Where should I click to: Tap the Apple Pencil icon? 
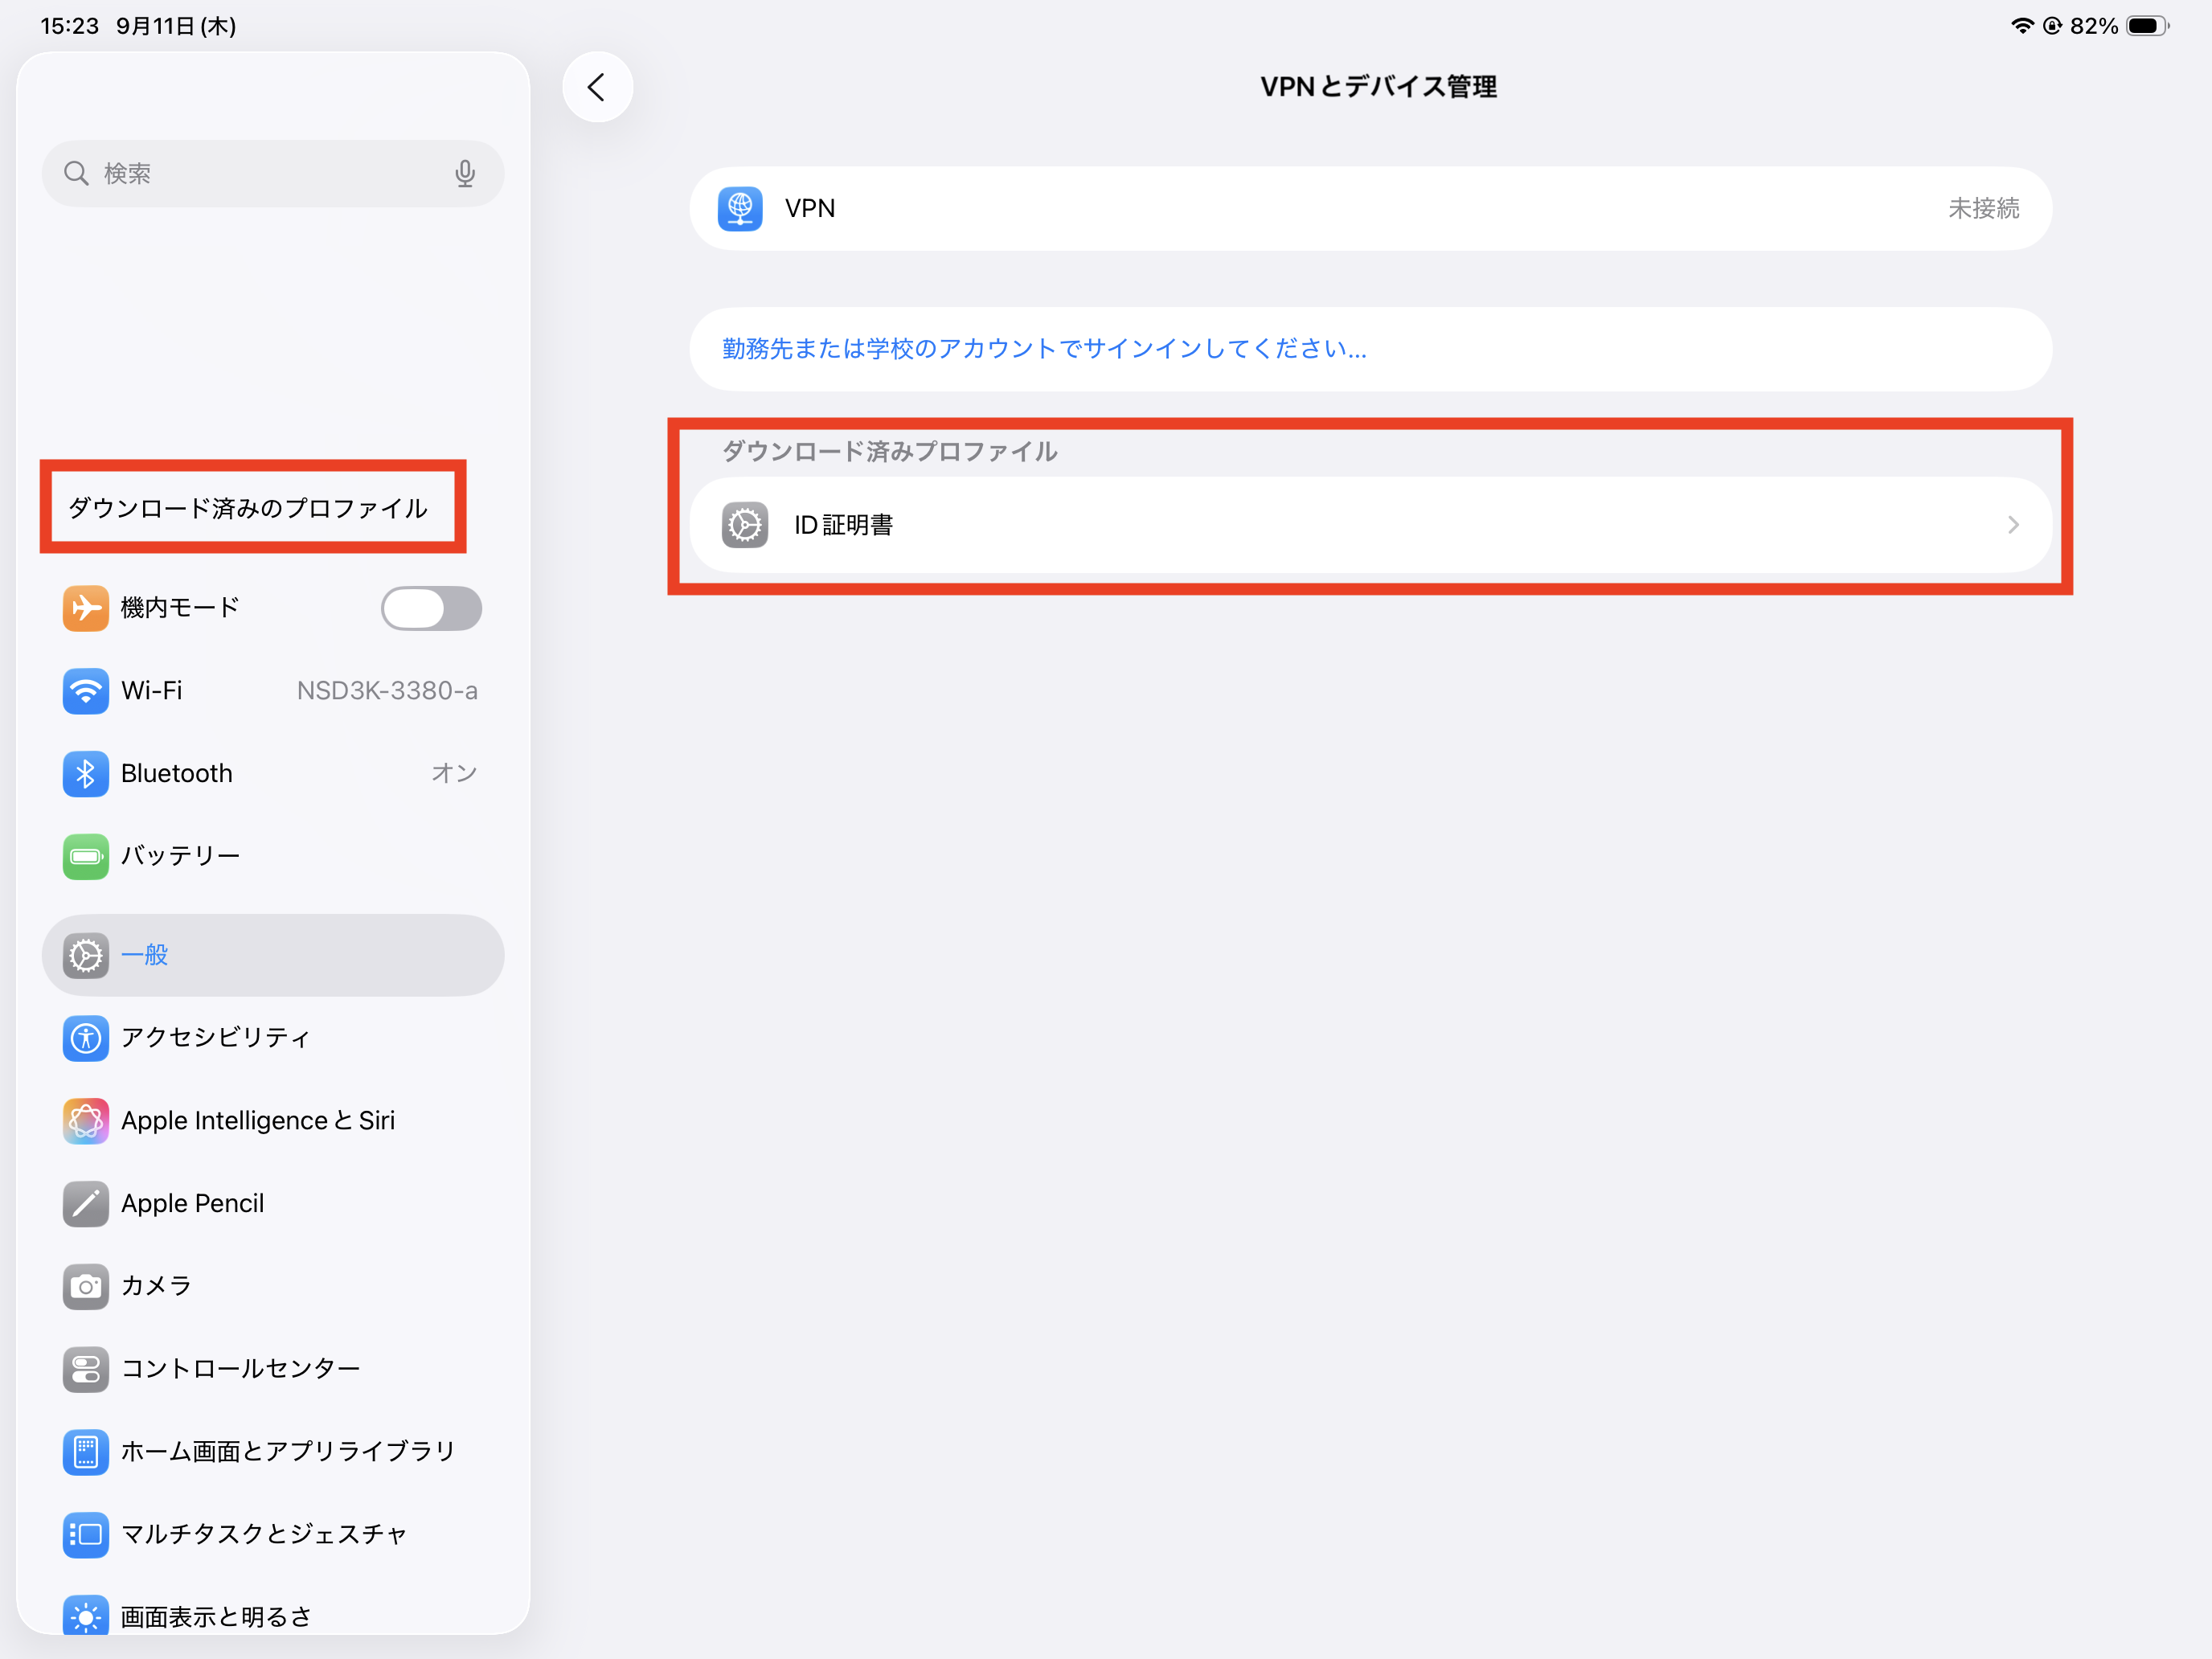tap(86, 1203)
